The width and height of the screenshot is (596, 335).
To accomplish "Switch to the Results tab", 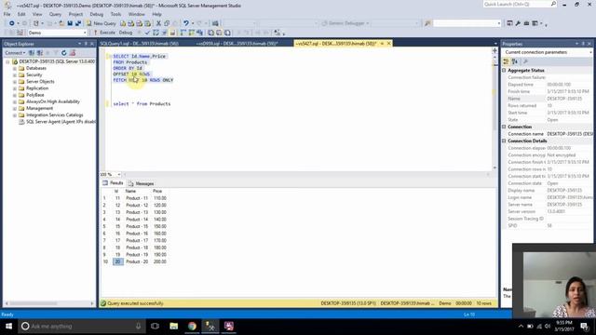I will (x=114, y=183).
